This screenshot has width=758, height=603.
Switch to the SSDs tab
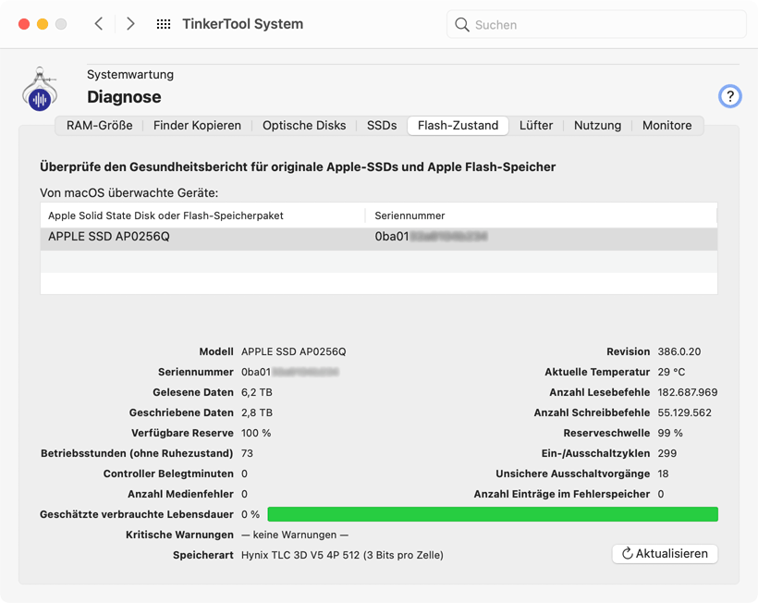click(x=382, y=125)
